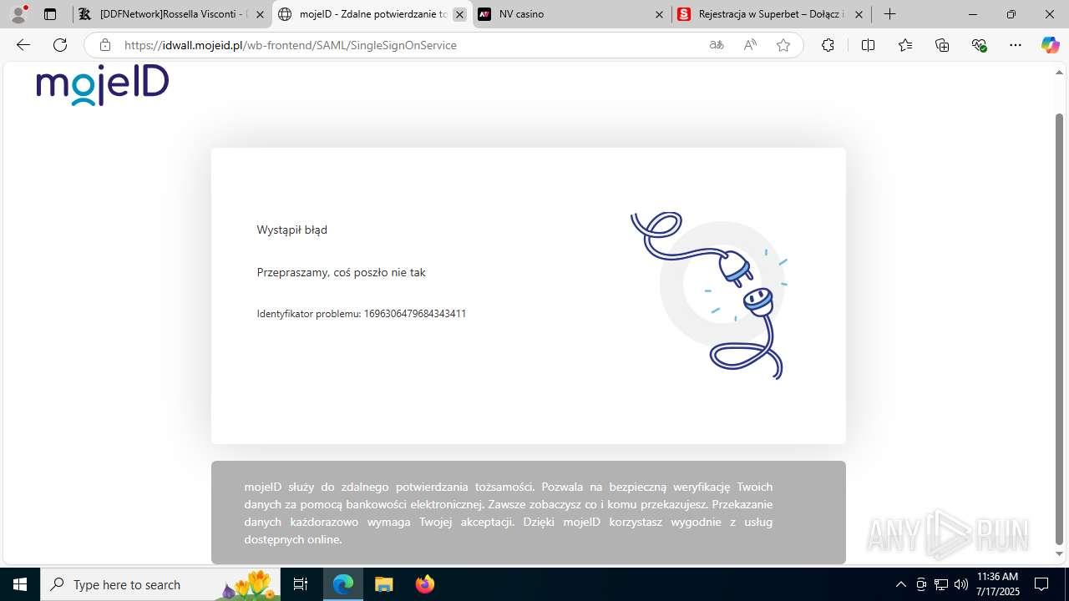Launch Firefox from the taskbar

[x=425, y=584]
